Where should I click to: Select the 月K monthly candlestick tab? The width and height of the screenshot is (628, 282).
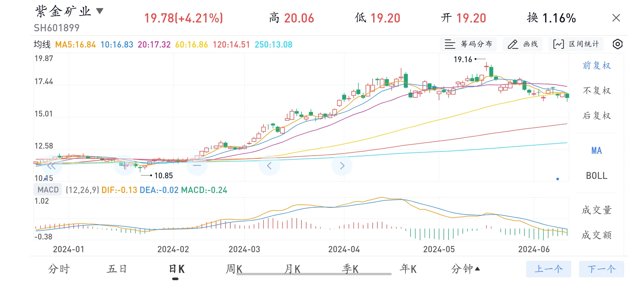[x=292, y=269]
